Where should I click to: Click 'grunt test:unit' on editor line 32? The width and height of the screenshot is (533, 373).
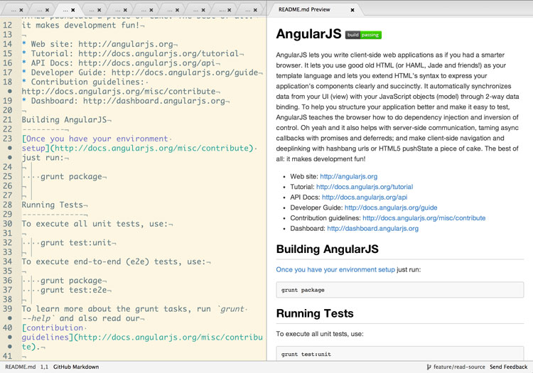point(76,242)
